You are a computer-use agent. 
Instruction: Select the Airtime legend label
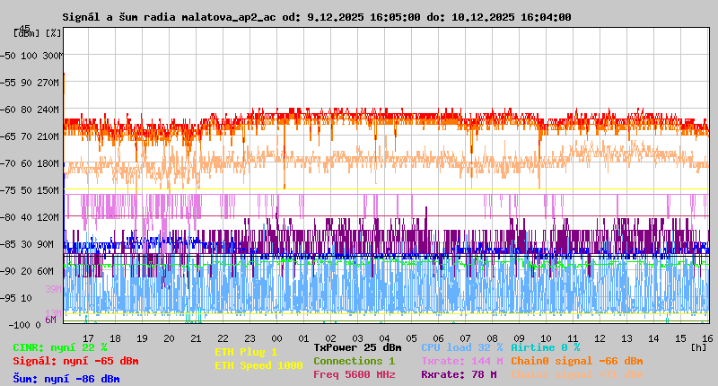coord(545,347)
